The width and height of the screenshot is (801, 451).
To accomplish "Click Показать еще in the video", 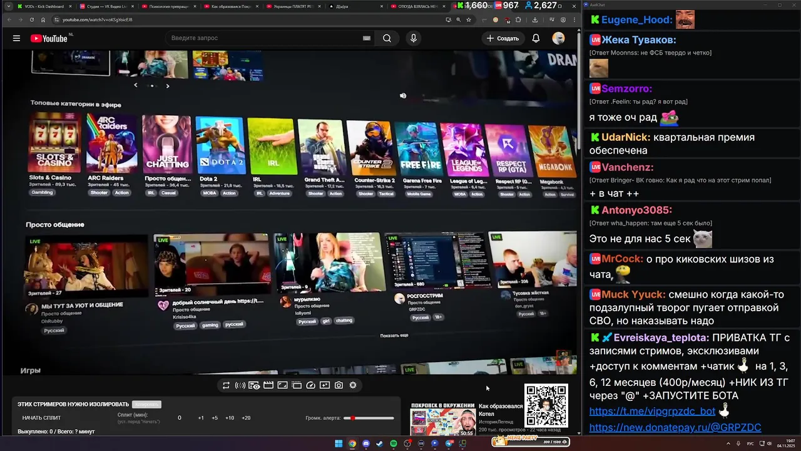I will [x=394, y=336].
